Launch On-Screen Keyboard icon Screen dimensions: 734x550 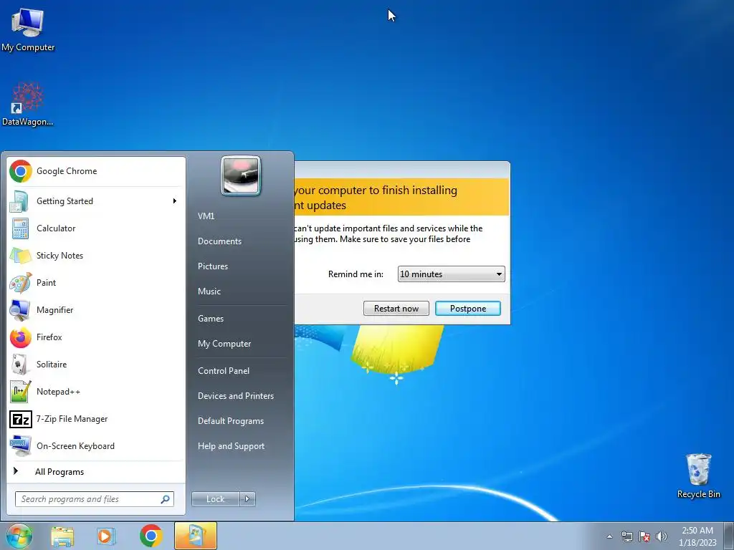pyautogui.click(x=20, y=446)
